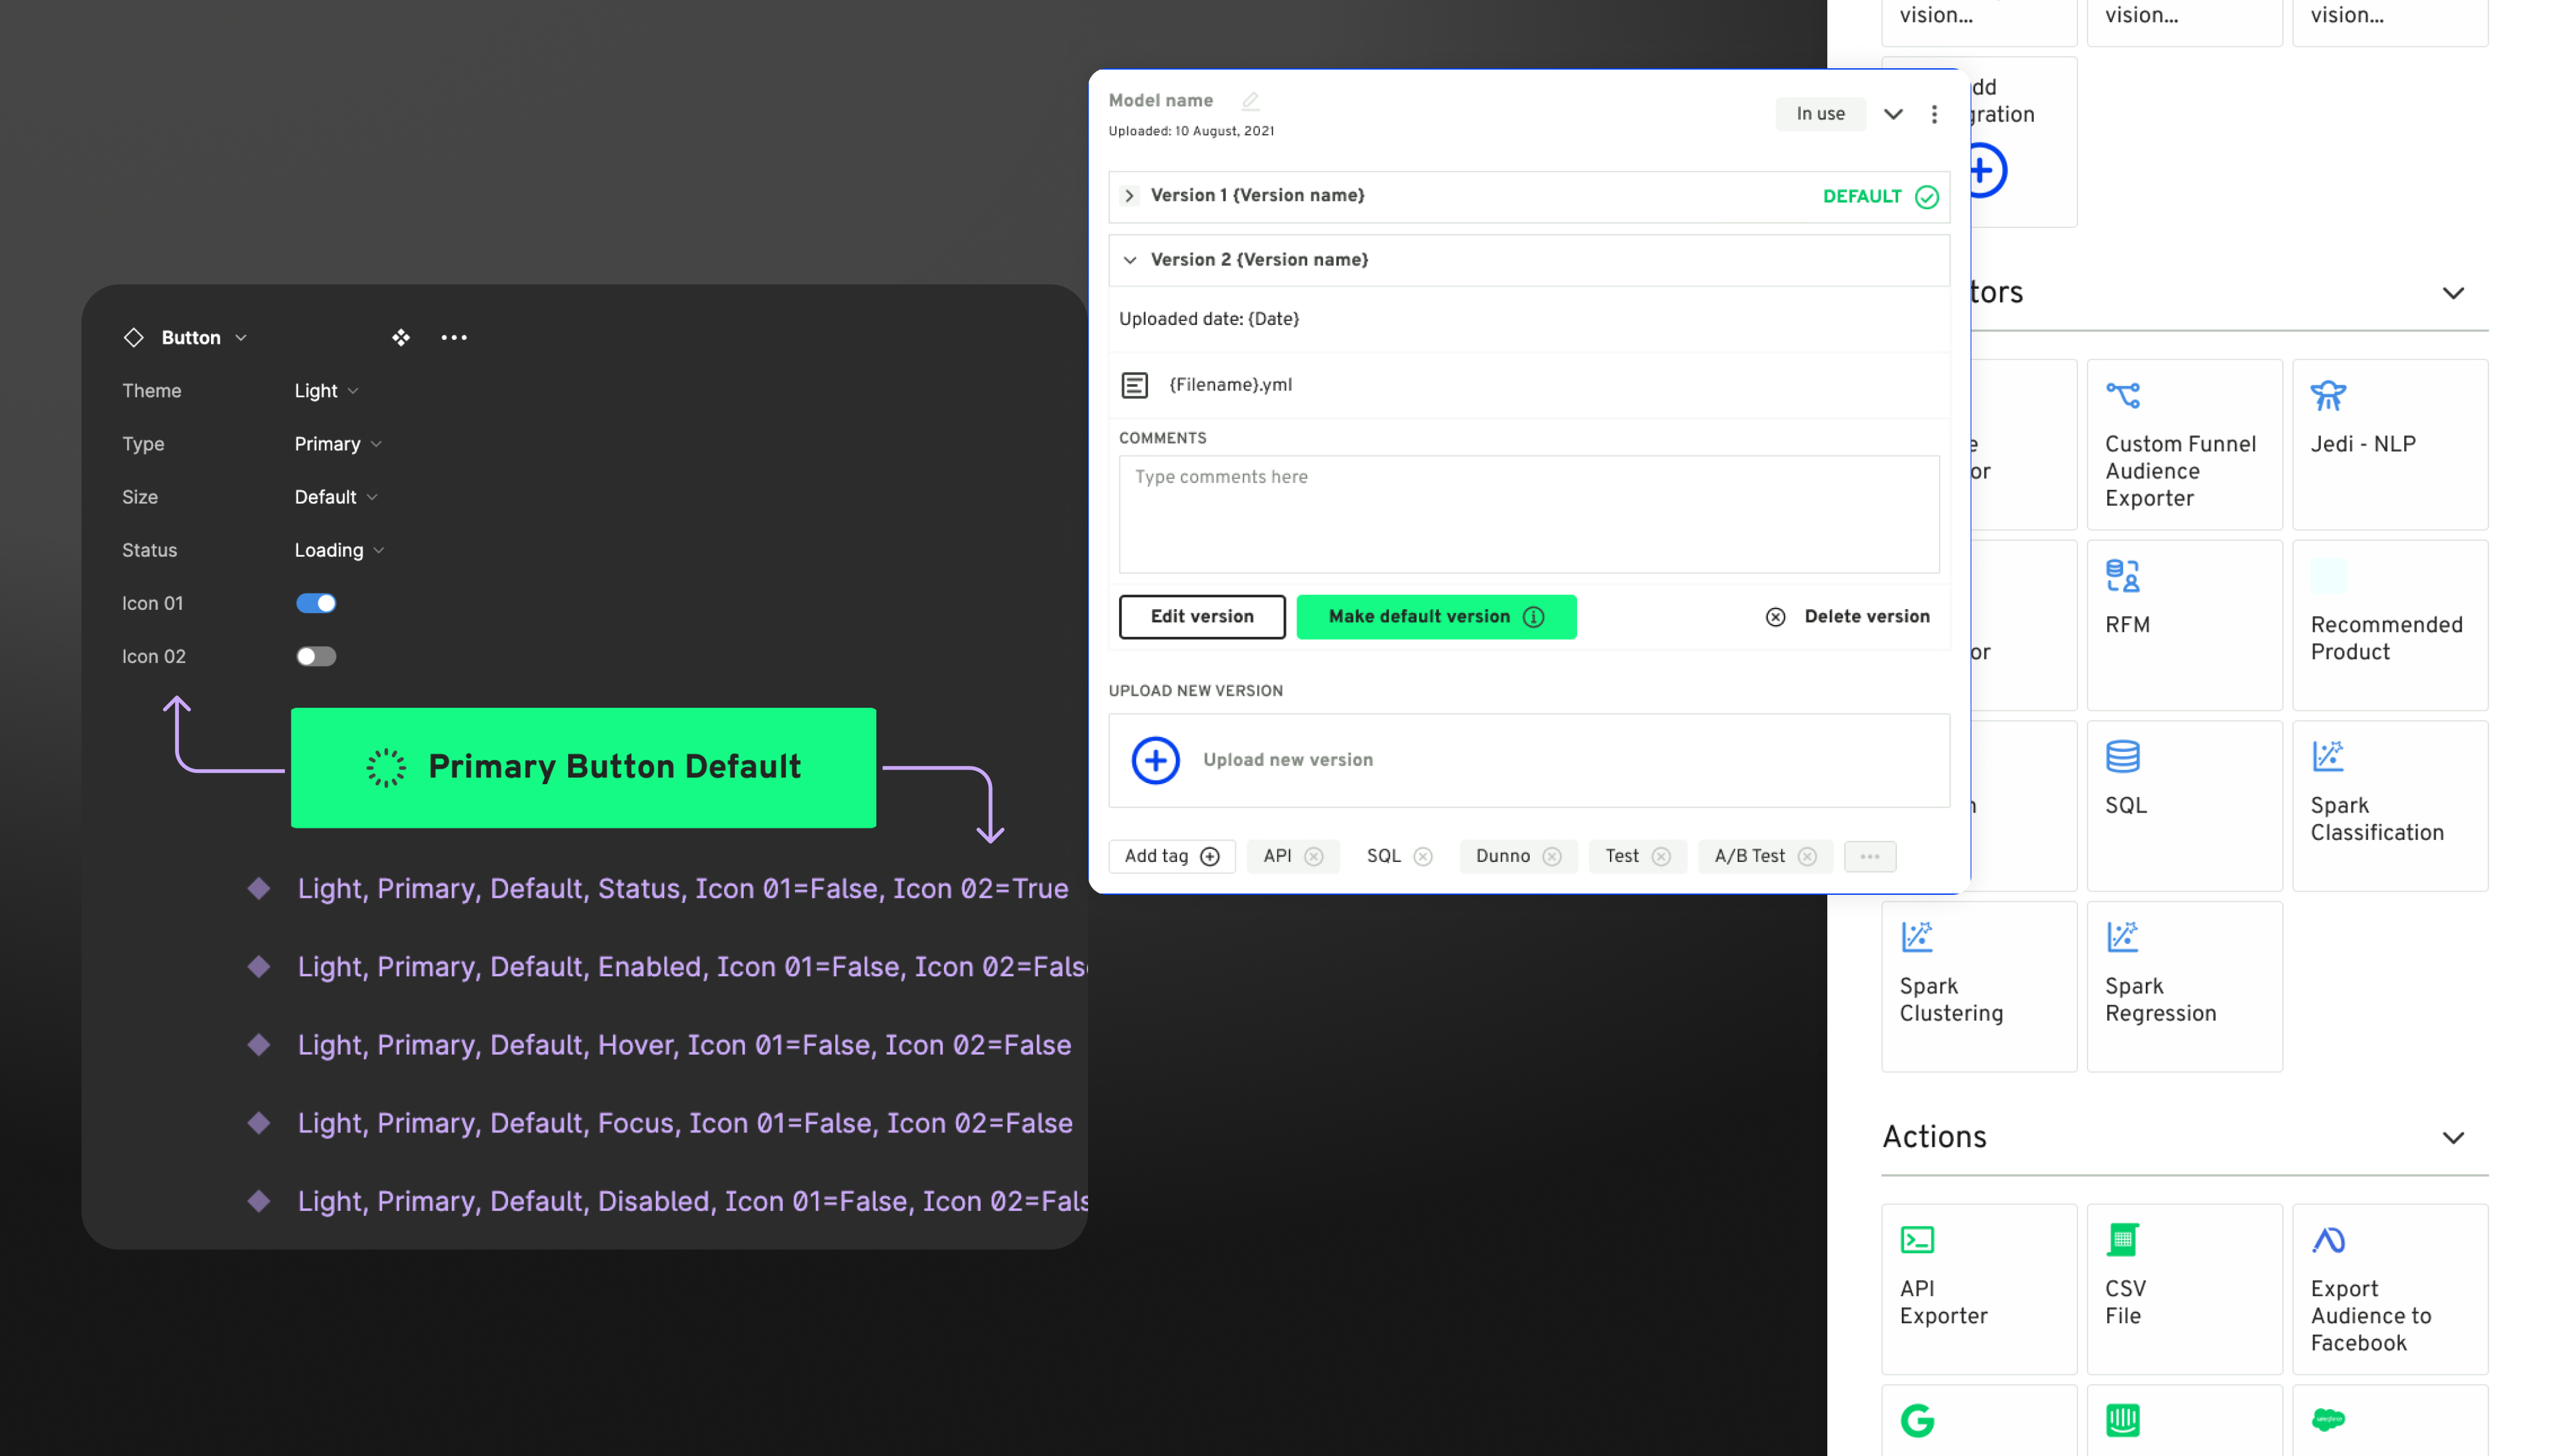Click the Make default version button

click(x=1436, y=617)
